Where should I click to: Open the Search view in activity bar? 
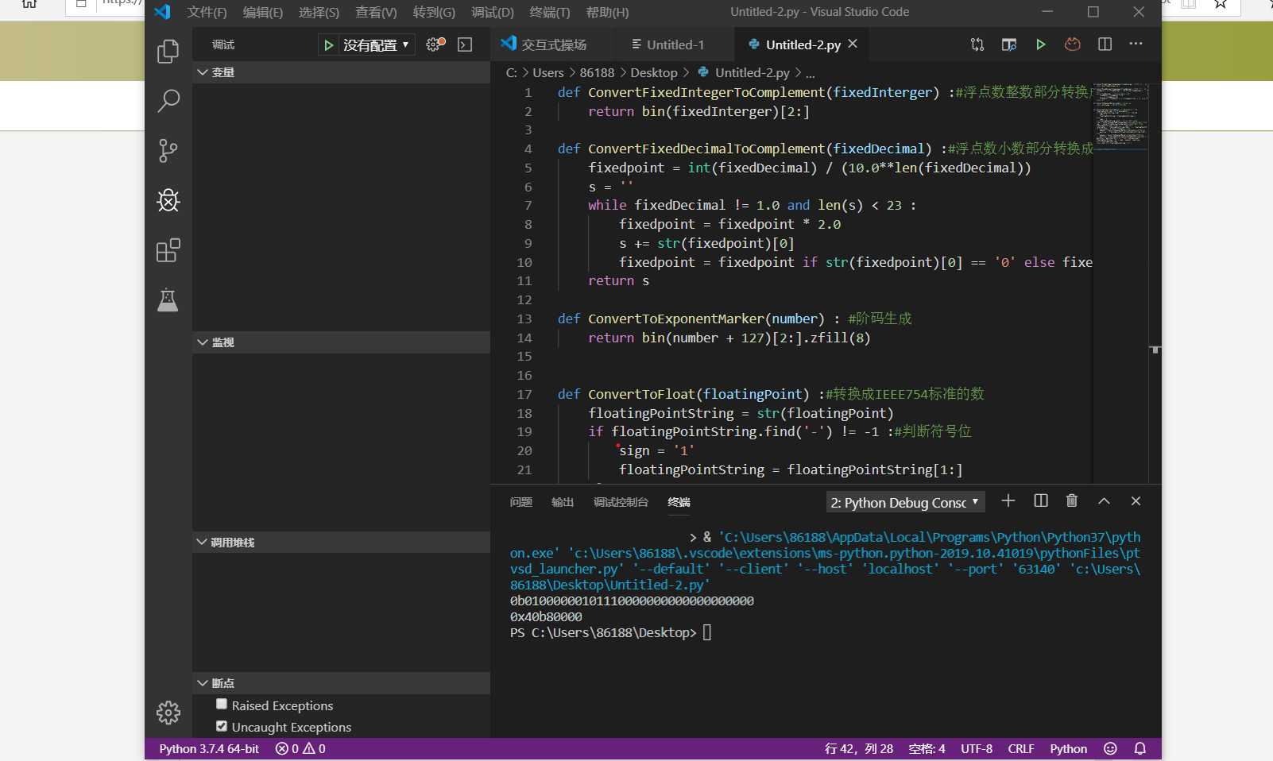point(168,101)
